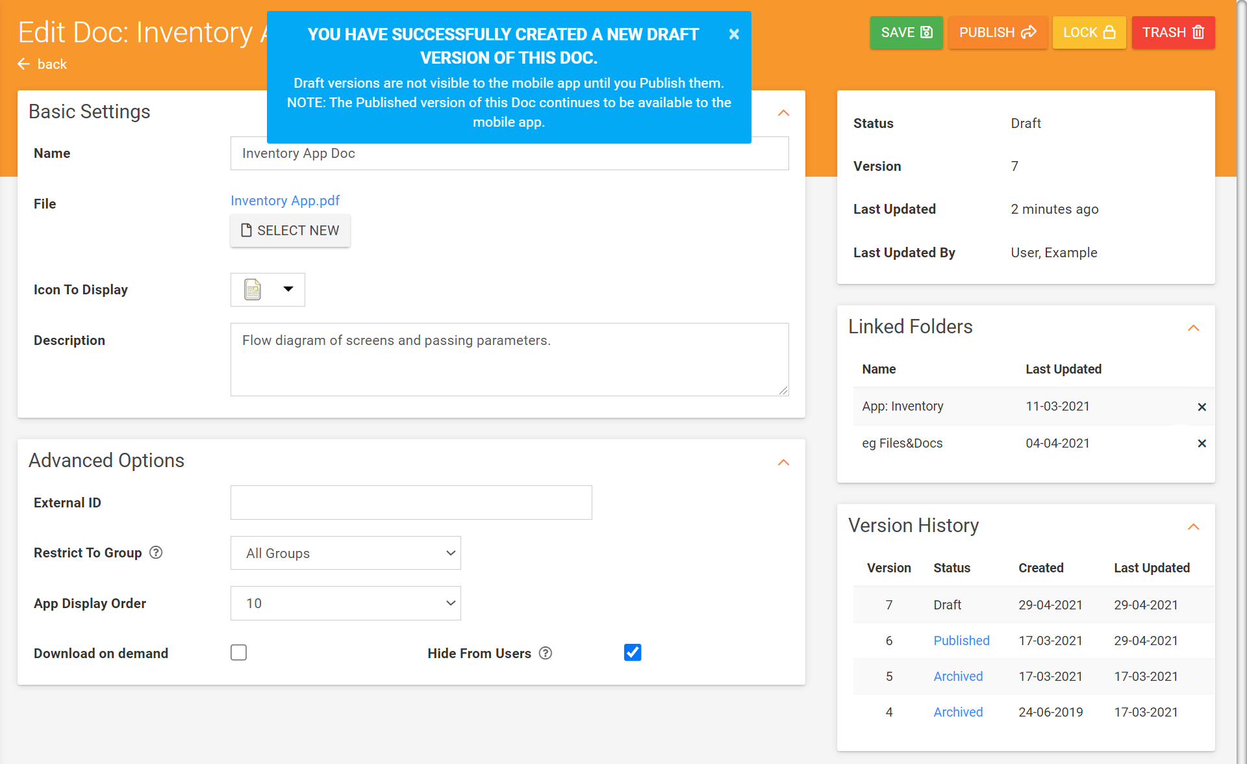Viewport: 1247px width, 764px height.
Task: Open the Icon To Display dropdown
Action: [268, 290]
